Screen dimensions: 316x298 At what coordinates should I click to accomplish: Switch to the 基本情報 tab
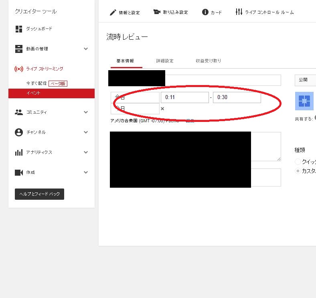tap(125, 61)
